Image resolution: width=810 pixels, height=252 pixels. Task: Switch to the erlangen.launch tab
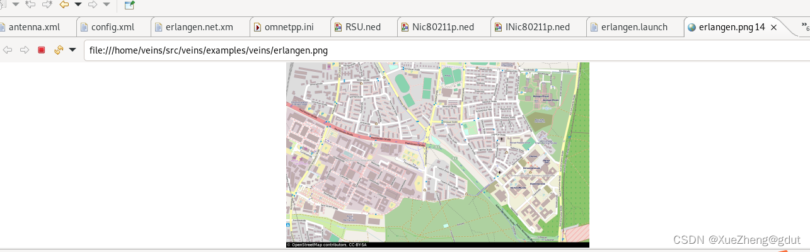[x=634, y=27]
